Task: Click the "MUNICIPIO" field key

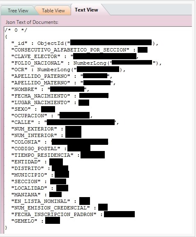Action: tap(29, 175)
